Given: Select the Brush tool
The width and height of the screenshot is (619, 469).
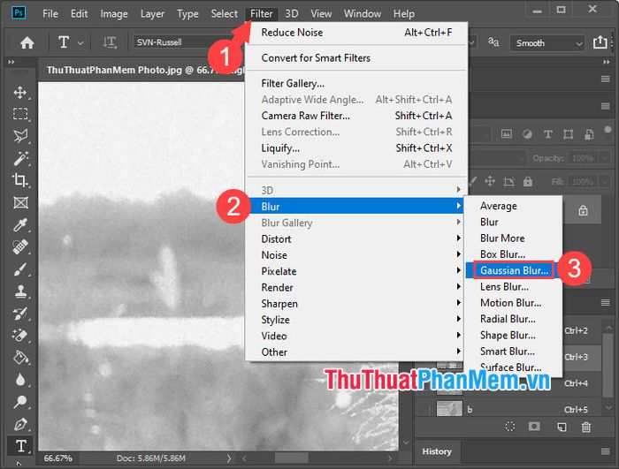Looking at the screenshot, I should [x=20, y=269].
